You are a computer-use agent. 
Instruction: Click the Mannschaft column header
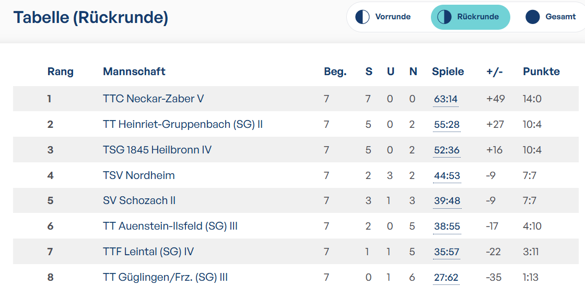tap(134, 71)
